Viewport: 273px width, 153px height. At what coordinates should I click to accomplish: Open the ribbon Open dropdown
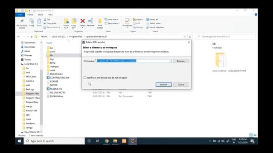point(138,20)
